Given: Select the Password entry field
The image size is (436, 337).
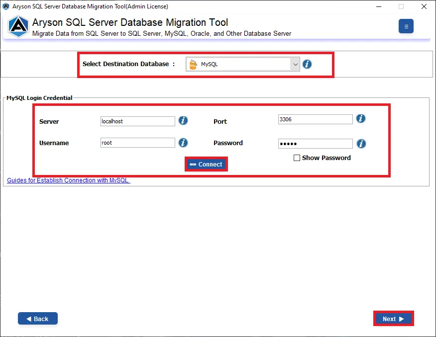Looking at the screenshot, I should [315, 143].
